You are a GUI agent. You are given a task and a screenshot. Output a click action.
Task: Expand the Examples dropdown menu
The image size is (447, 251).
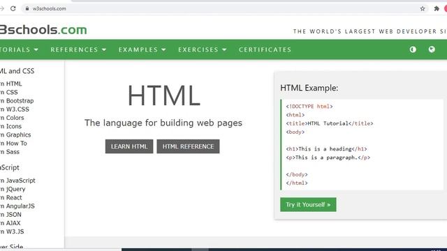pyautogui.click(x=142, y=50)
